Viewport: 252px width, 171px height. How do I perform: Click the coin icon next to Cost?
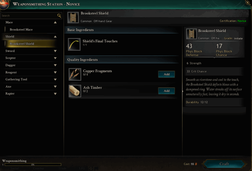(196, 164)
